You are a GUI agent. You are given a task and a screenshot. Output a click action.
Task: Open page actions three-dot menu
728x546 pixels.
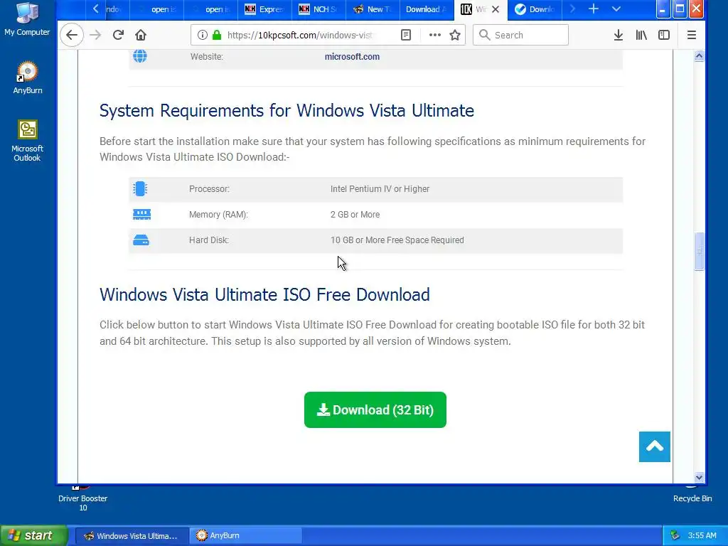(434, 35)
